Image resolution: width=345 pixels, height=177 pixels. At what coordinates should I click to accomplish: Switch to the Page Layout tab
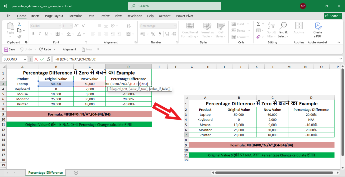[54, 16]
